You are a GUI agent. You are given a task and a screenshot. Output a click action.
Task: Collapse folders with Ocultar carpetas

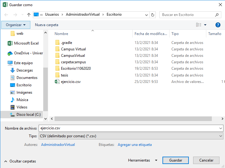pyautogui.click(x=20, y=161)
